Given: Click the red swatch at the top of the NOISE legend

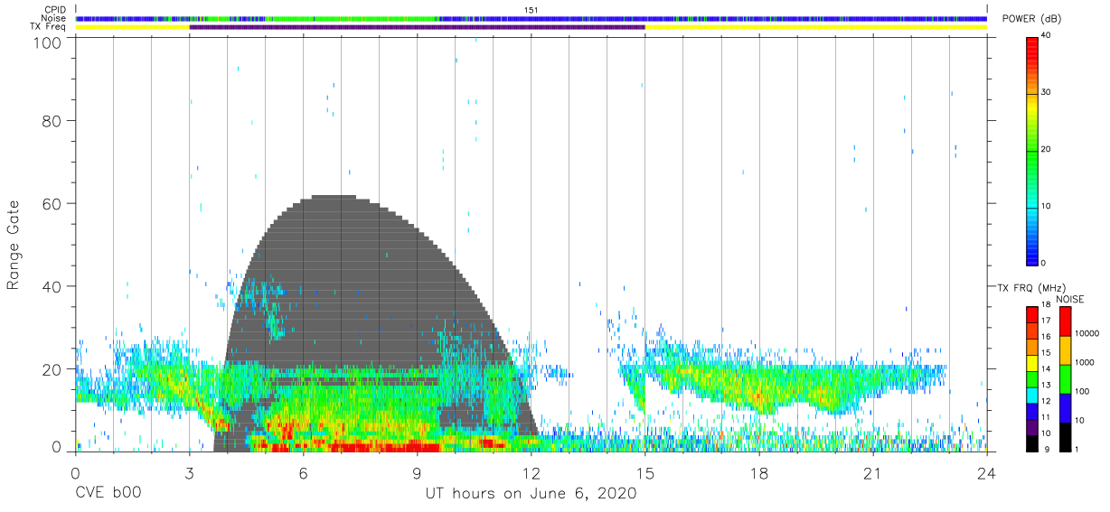Looking at the screenshot, I should tap(1065, 321).
